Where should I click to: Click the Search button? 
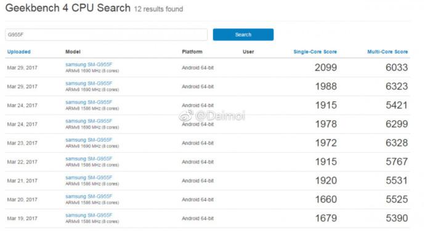click(x=243, y=34)
